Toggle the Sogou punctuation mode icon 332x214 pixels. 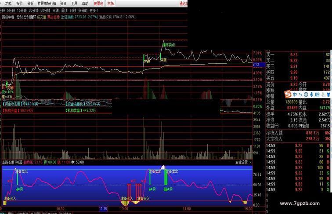click(300, 94)
